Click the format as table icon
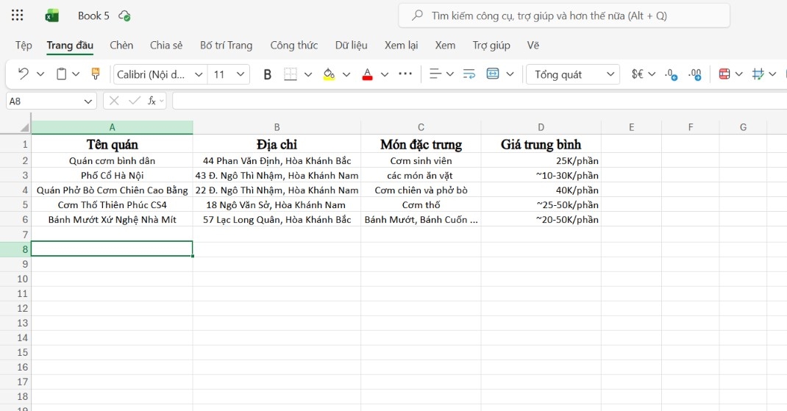This screenshot has height=411, width=787. [758, 74]
